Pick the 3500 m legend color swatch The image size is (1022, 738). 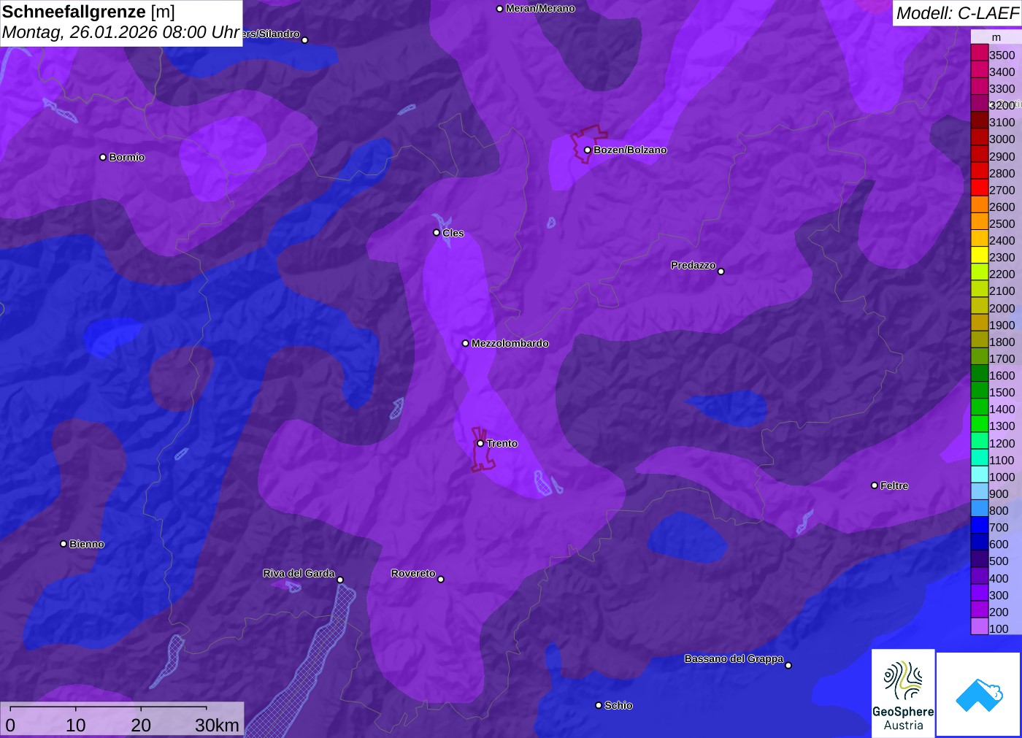(979, 53)
